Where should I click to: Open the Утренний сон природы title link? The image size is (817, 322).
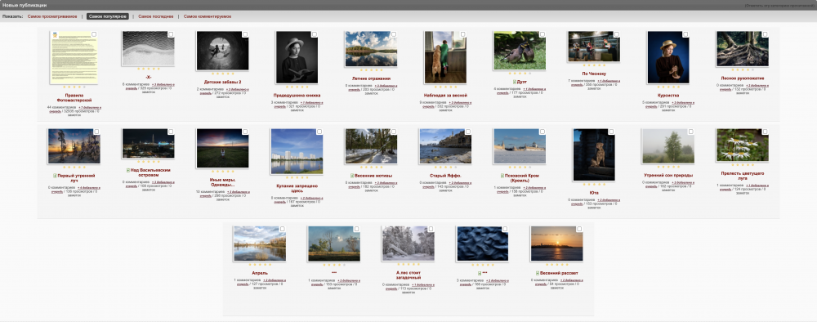point(668,175)
